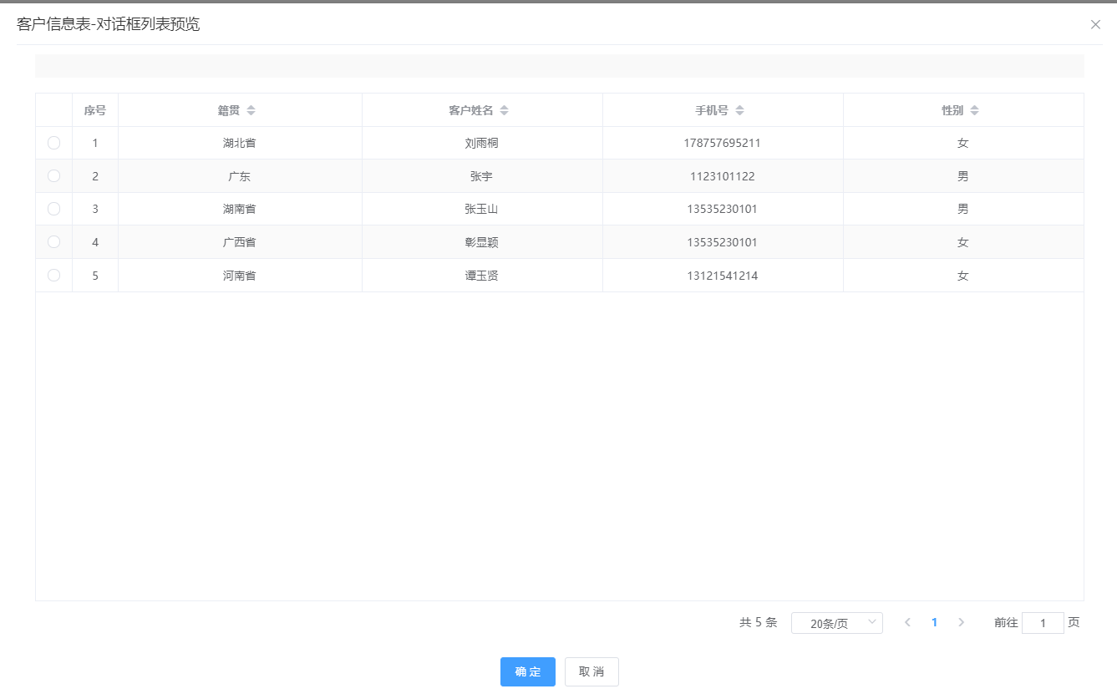This screenshot has height=699, width=1117.
Task: Go to next page arrow
Action: pos(961,622)
